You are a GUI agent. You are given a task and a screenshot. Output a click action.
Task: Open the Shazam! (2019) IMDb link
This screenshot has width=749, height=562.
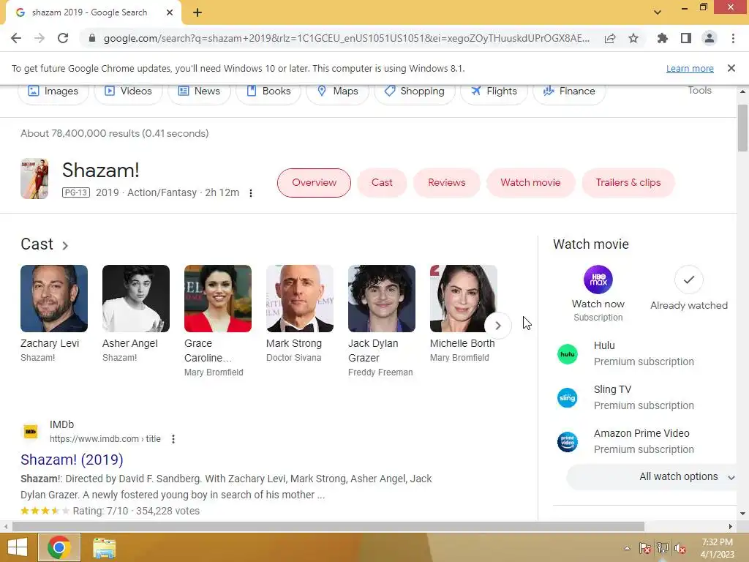coord(72,460)
